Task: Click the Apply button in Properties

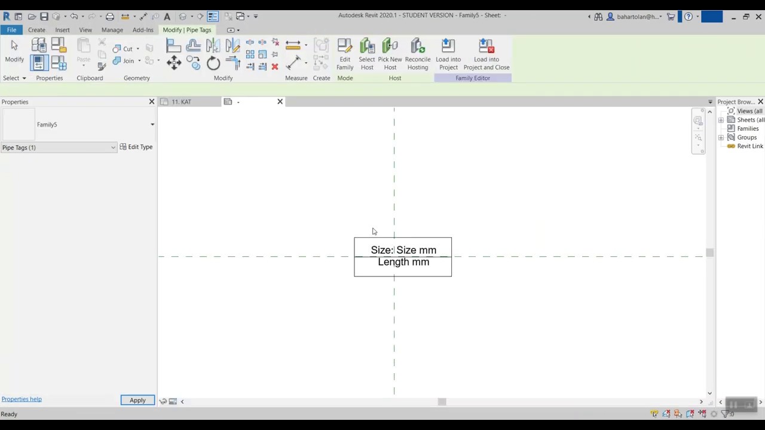Action: 137,400
